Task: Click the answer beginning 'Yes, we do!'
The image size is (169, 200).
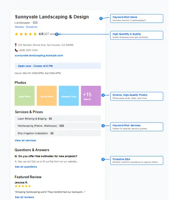Action: click(x=47, y=162)
